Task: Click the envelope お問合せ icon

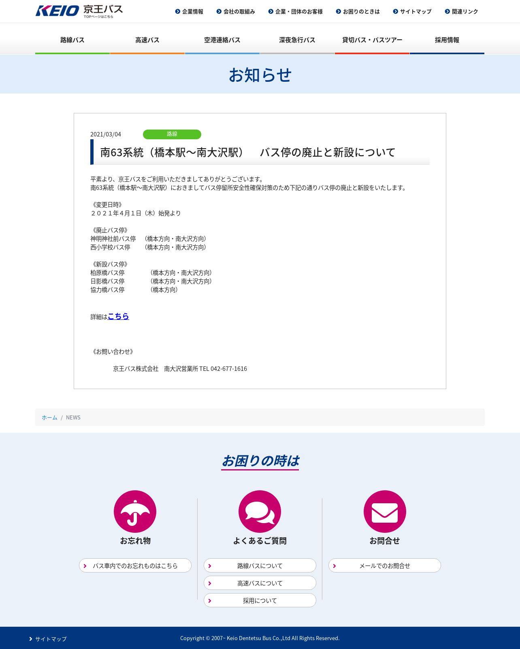Action: tap(385, 511)
